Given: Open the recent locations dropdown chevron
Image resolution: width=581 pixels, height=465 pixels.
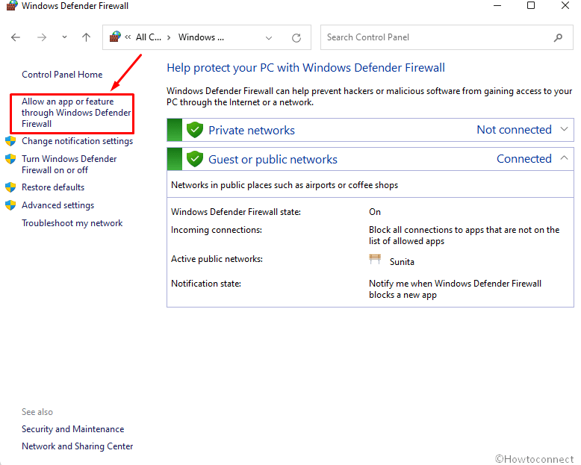Looking at the screenshot, I should [x=64, y=37].
